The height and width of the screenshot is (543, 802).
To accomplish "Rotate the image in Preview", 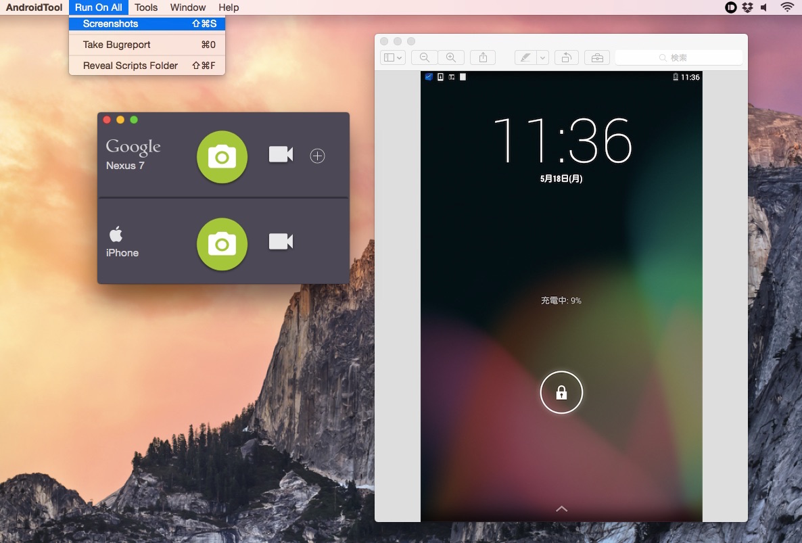I will (x=566, y=57).
